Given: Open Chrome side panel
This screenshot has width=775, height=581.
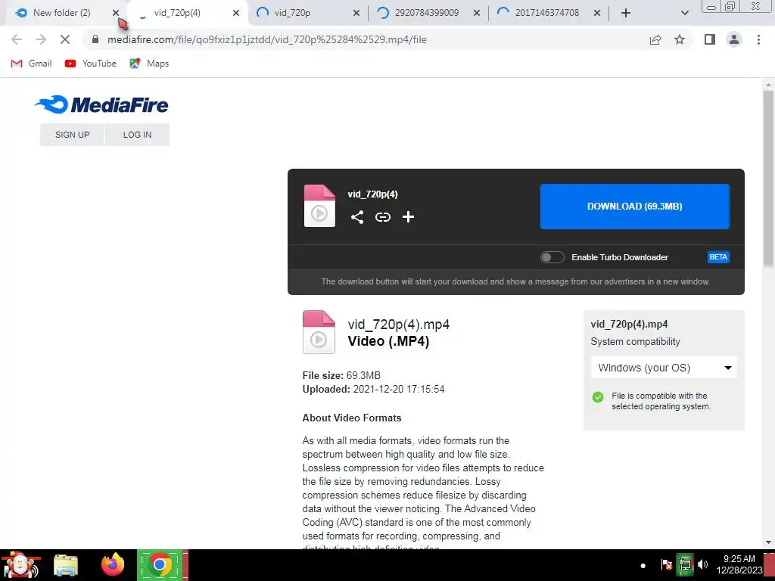Looking at the screenshot, I should click(x=710, y=39).
